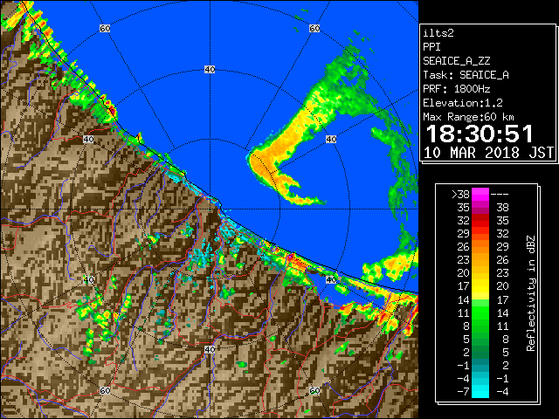Pick the yellow swatch between 17 and 20
Viewport: 559px width, 419px height.
480,286
